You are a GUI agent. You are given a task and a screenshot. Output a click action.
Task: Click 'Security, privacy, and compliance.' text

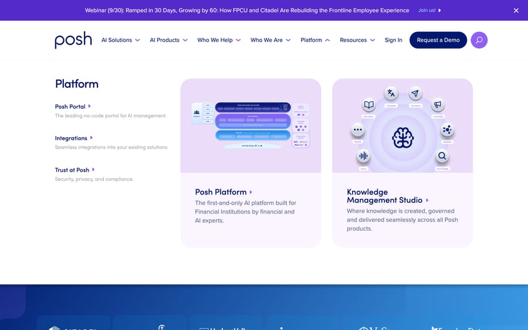[x=94, y=179]
